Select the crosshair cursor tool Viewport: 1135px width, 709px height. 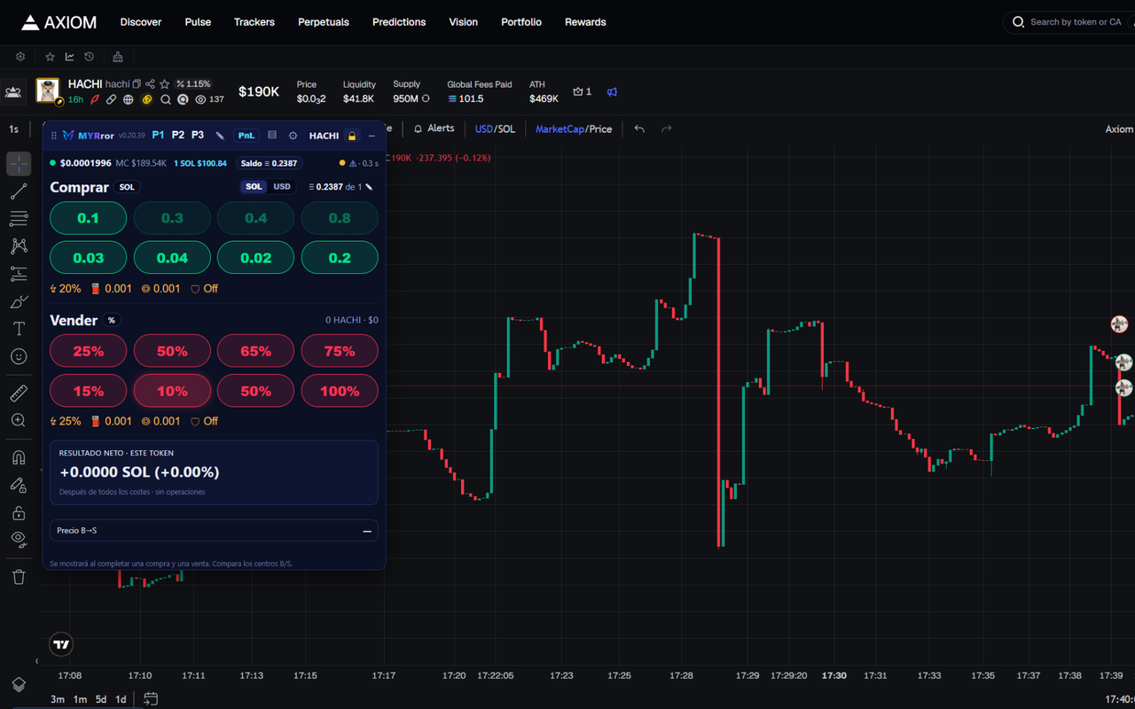(19, 164)
